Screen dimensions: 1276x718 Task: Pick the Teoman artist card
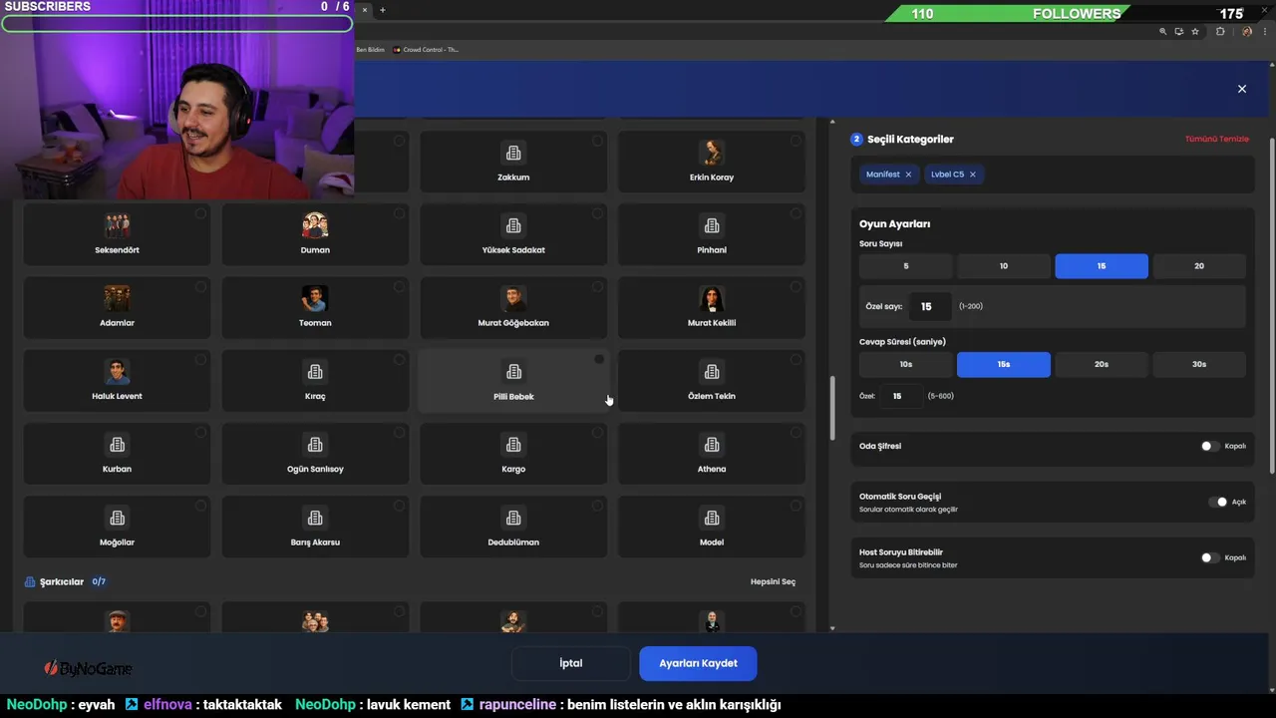(x=315, y=307)
